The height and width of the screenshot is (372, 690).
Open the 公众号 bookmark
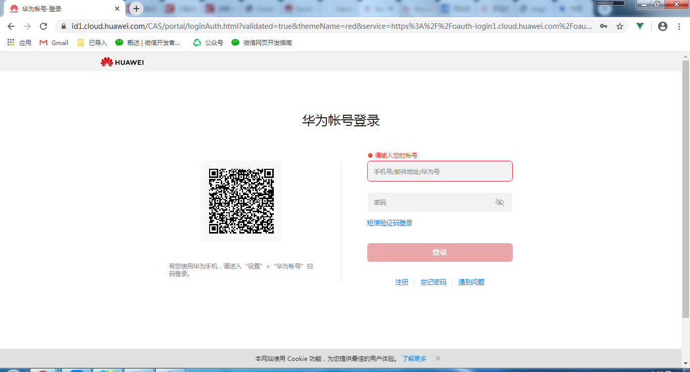[x=208, y=42]
